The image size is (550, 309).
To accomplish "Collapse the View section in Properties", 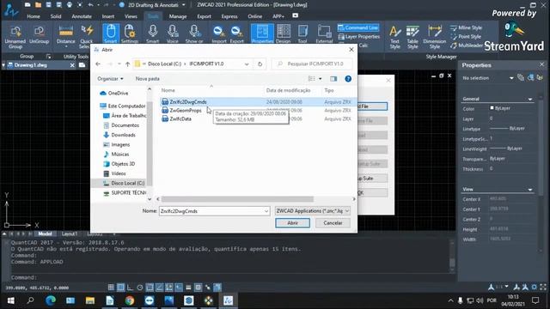I will [x=529, y=190].
